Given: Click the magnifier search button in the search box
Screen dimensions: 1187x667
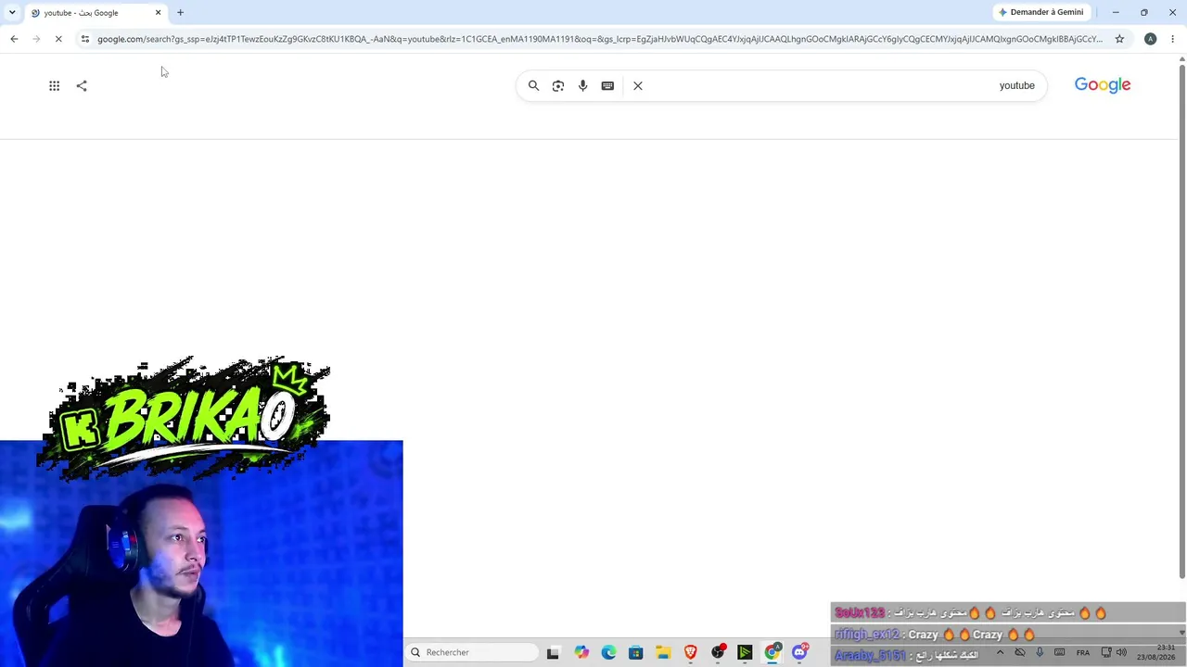Looking at the screenshot, I should click(x=533, y=85).
